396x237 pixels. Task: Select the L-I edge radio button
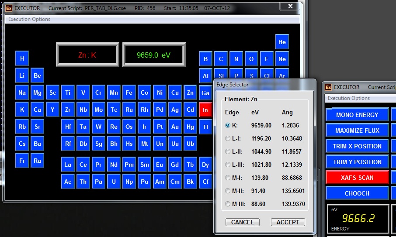(x=227, y=138)
